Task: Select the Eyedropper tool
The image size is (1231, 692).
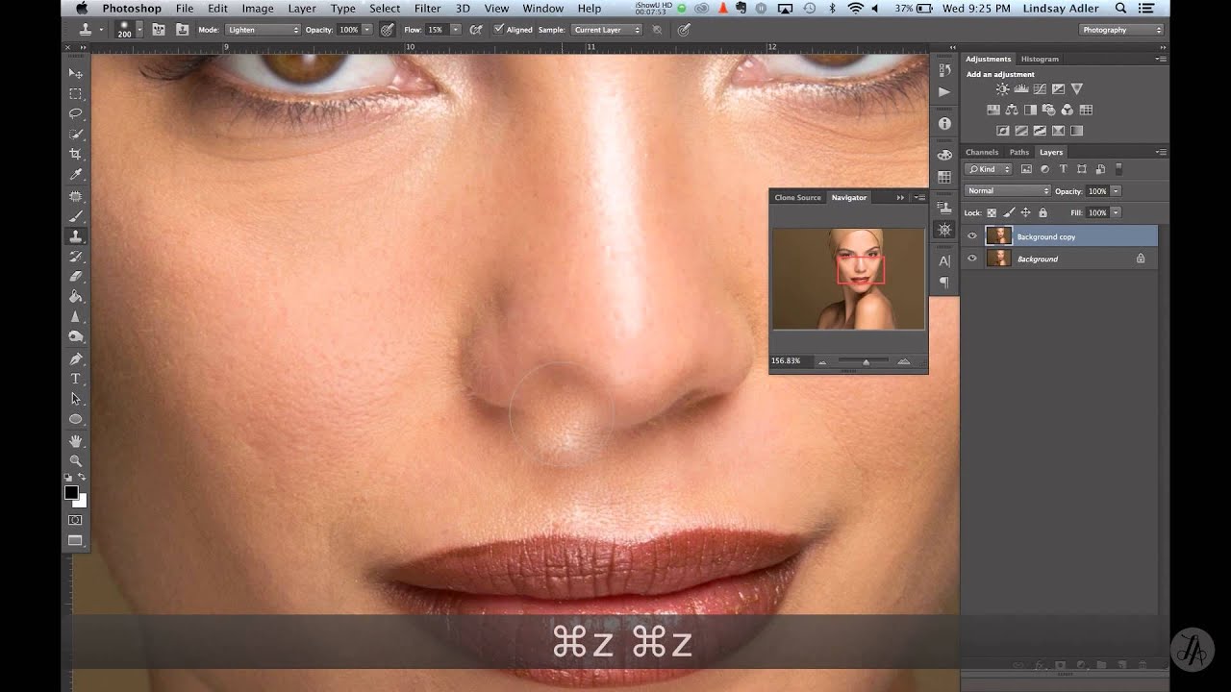Action: coord(76,174)
